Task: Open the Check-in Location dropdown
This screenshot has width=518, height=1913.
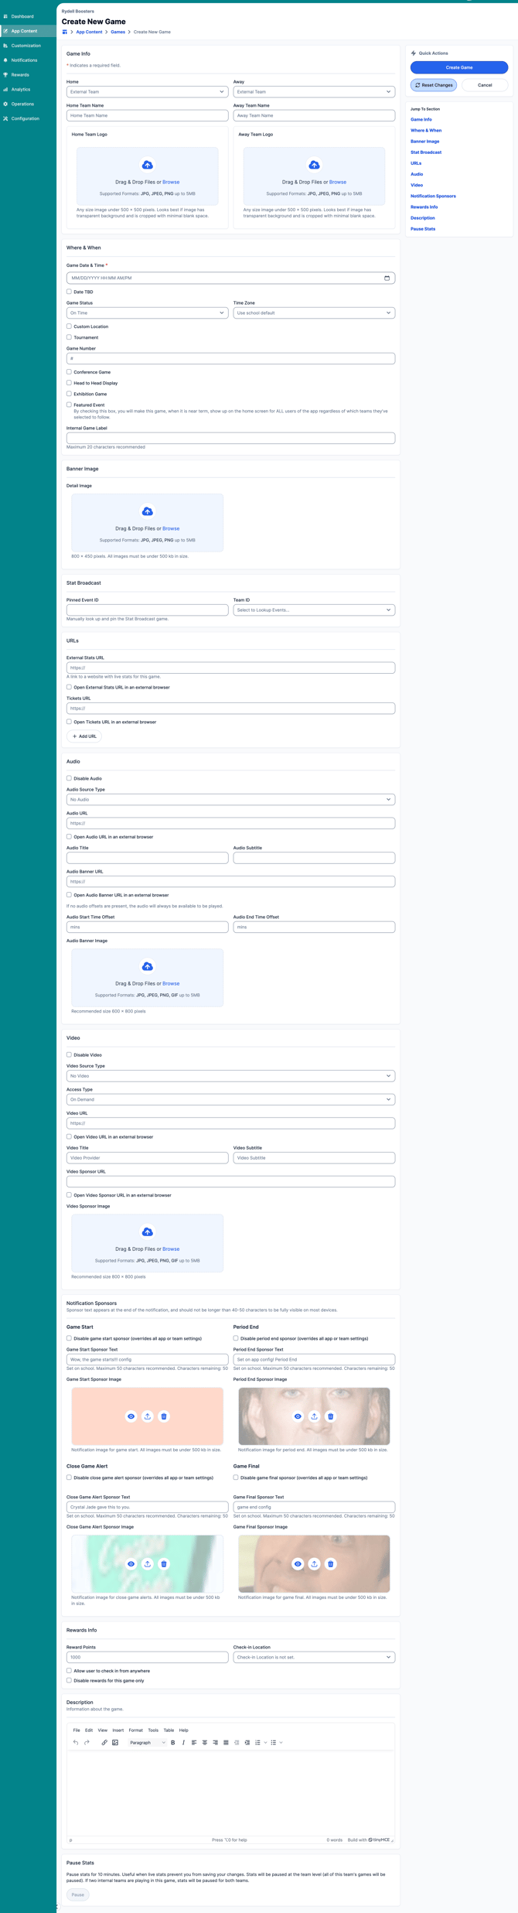Action: pos(314,1657)
